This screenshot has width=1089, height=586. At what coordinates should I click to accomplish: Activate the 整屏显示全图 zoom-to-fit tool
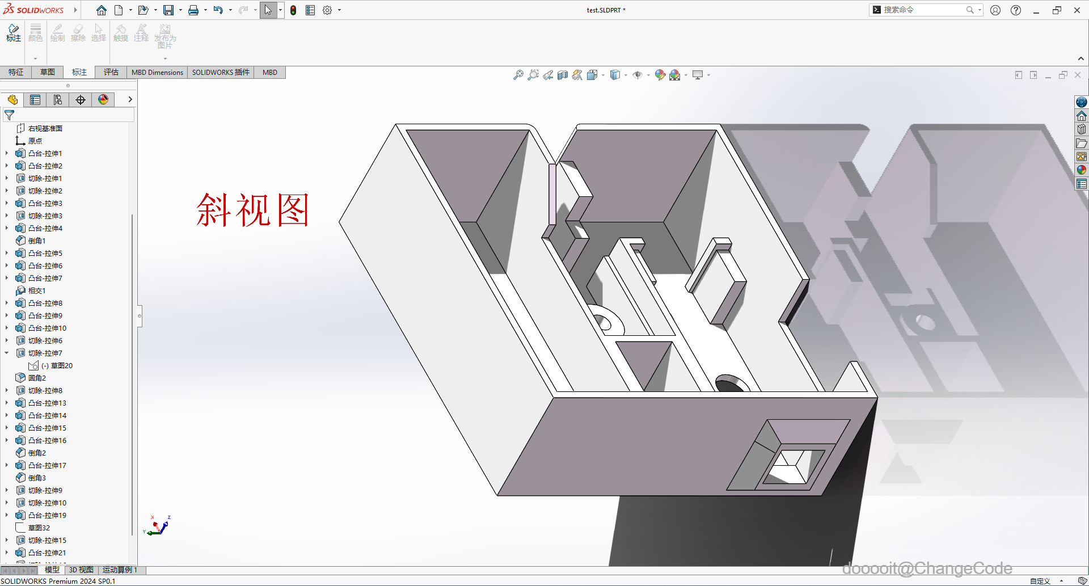click(x=518, y=74)
